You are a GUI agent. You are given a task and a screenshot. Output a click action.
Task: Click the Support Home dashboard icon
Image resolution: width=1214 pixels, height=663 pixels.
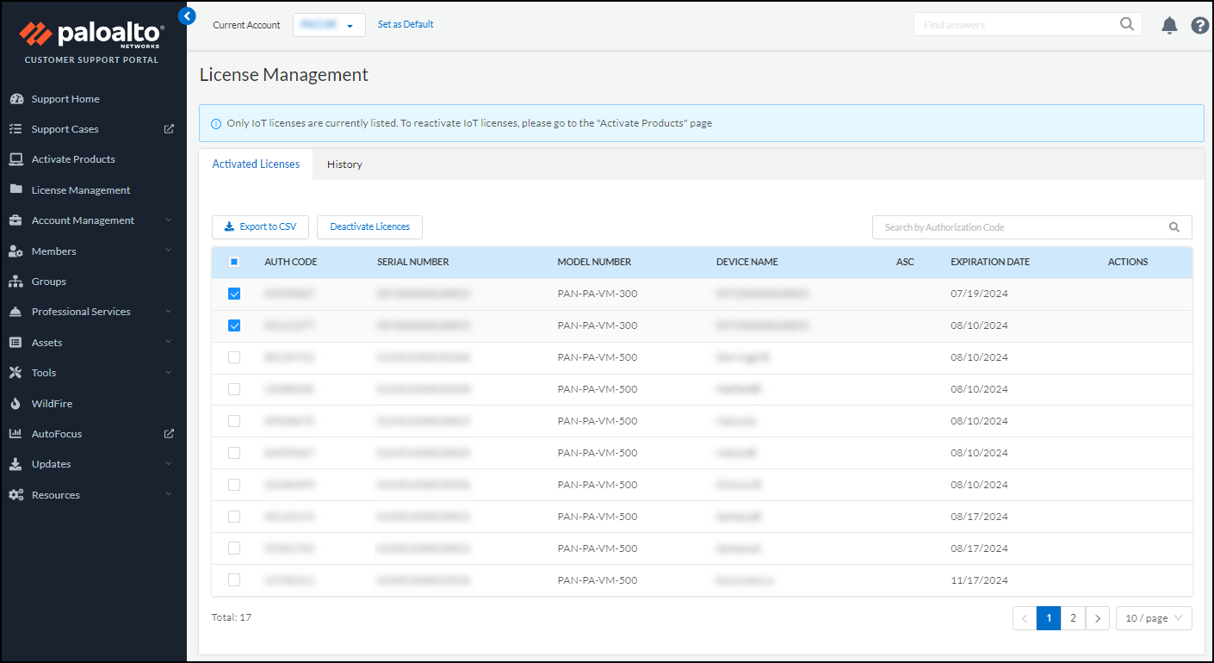(x=15, y=99)
